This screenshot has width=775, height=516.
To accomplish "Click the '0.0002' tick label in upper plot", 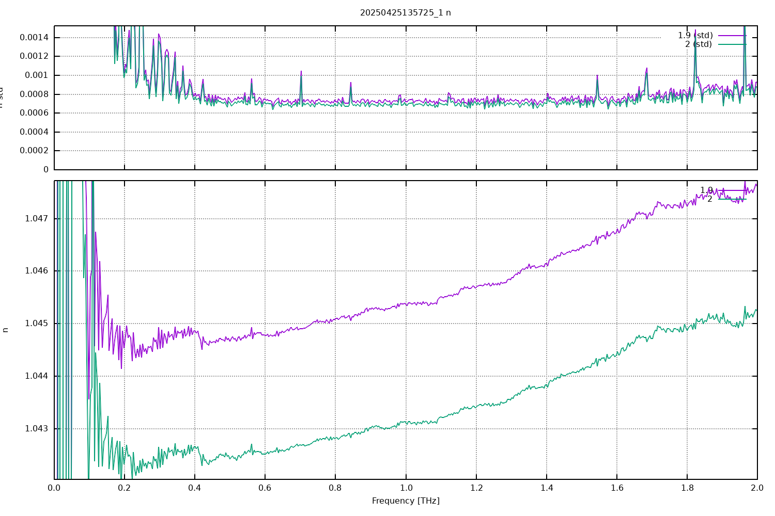I will 34,151.
